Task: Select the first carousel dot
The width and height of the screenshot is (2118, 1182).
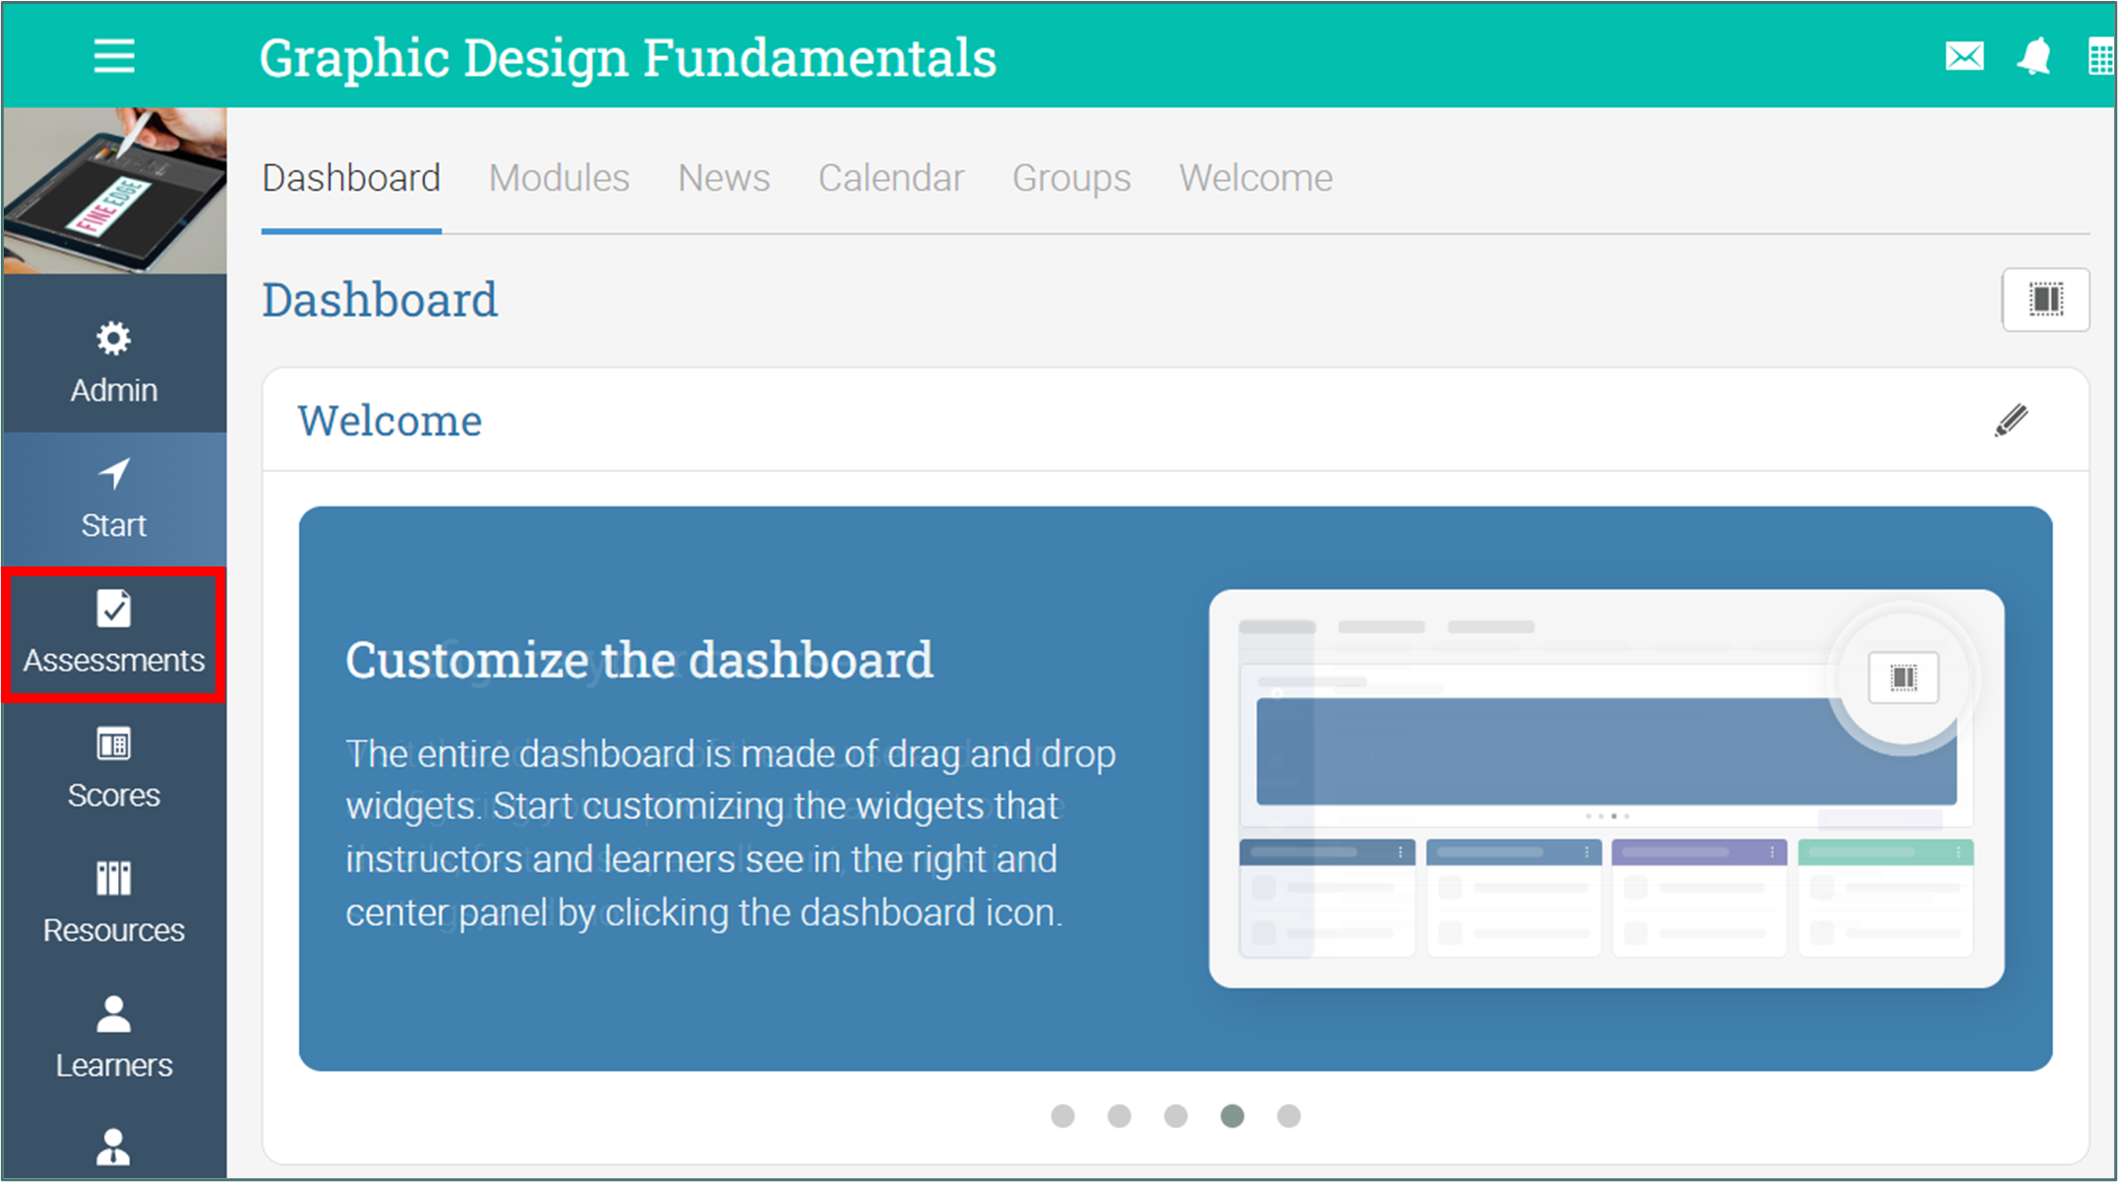Action: point(1062,1116)
